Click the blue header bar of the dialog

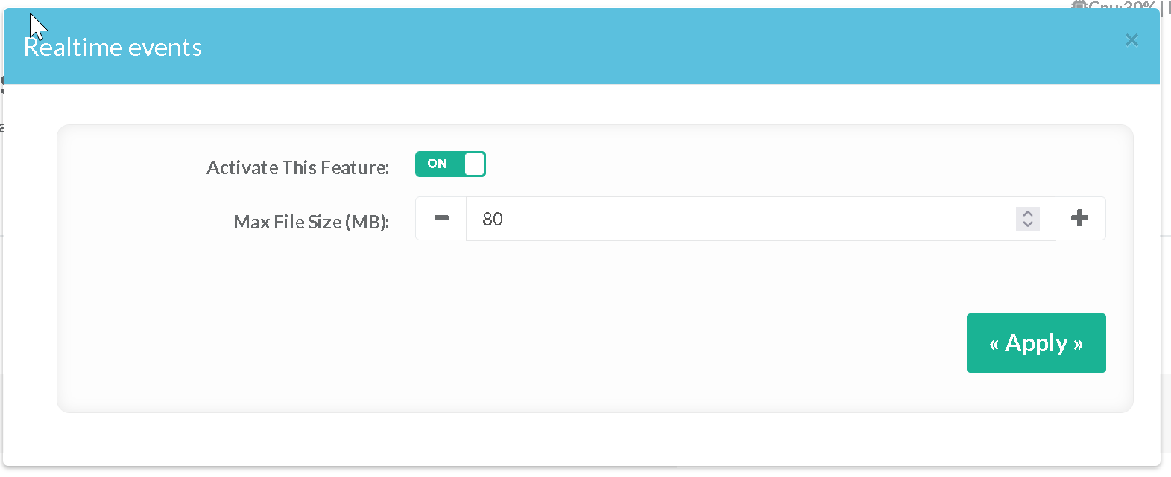(596, 46)
